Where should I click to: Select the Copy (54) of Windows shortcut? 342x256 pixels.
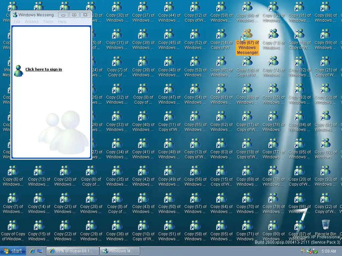click(x=195, y=94)
